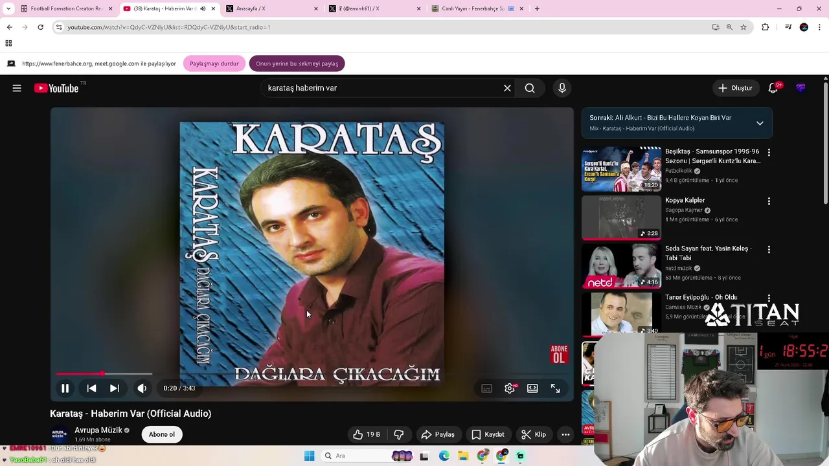Screen dimensions: 829x466
Task: Click Oluştur create button
Action: pos(735,88)
